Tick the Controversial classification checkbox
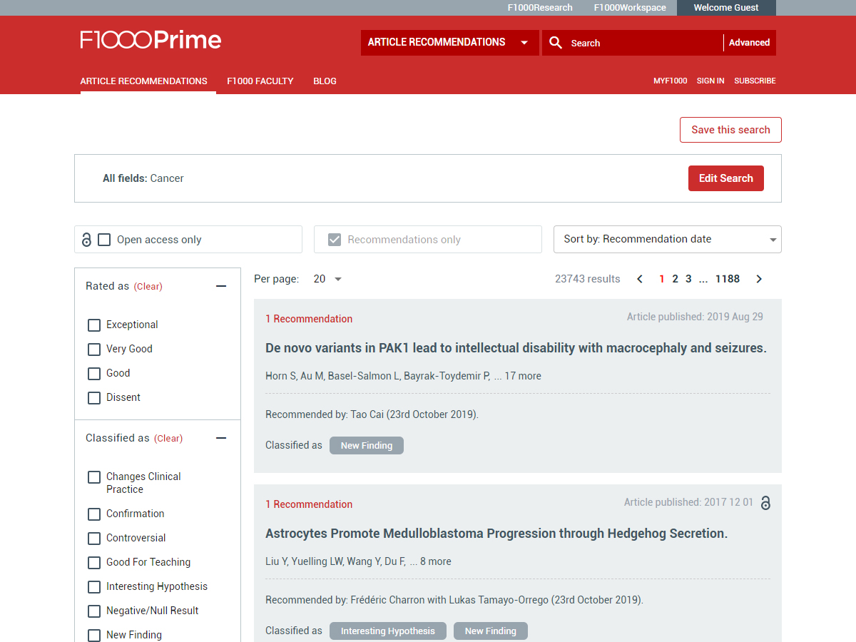The image size is (856, 642). [94, 539]
